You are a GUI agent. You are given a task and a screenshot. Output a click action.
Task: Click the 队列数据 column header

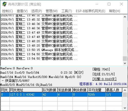50,90
